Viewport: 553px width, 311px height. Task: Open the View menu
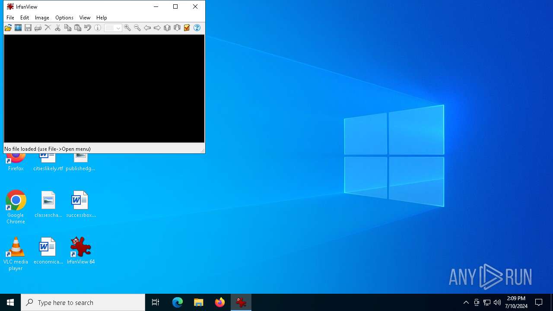[x=85, y=18]
